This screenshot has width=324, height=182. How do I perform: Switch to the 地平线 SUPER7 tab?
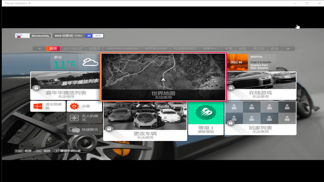(156, 49)
